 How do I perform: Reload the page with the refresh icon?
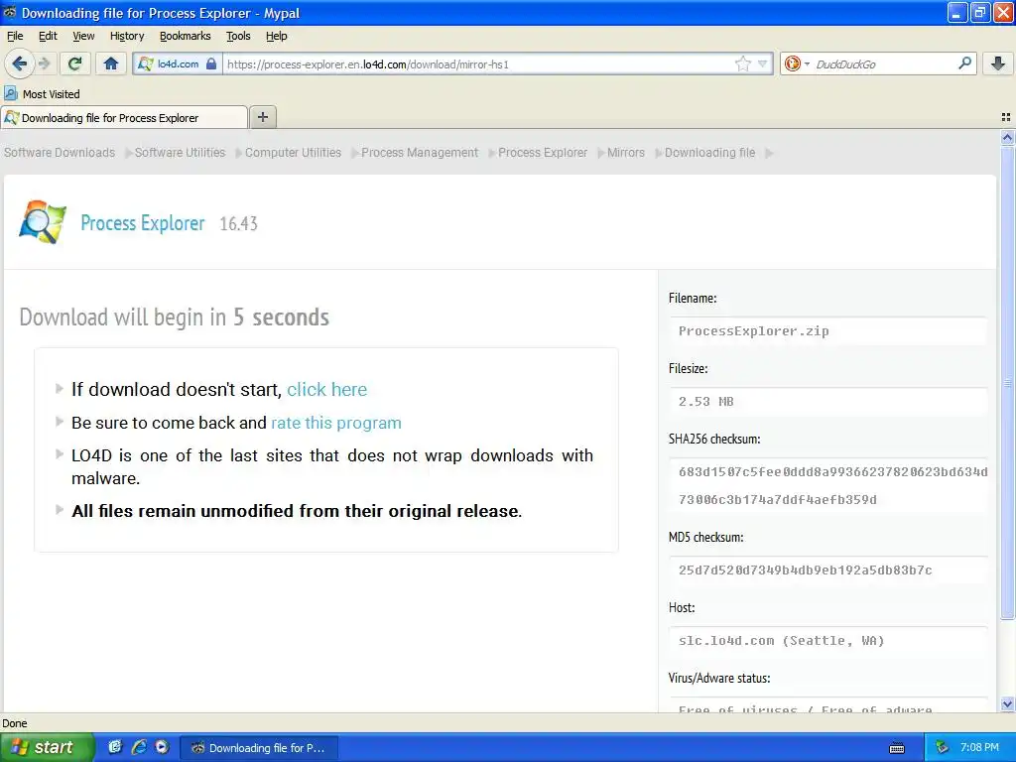click(75, 63)
